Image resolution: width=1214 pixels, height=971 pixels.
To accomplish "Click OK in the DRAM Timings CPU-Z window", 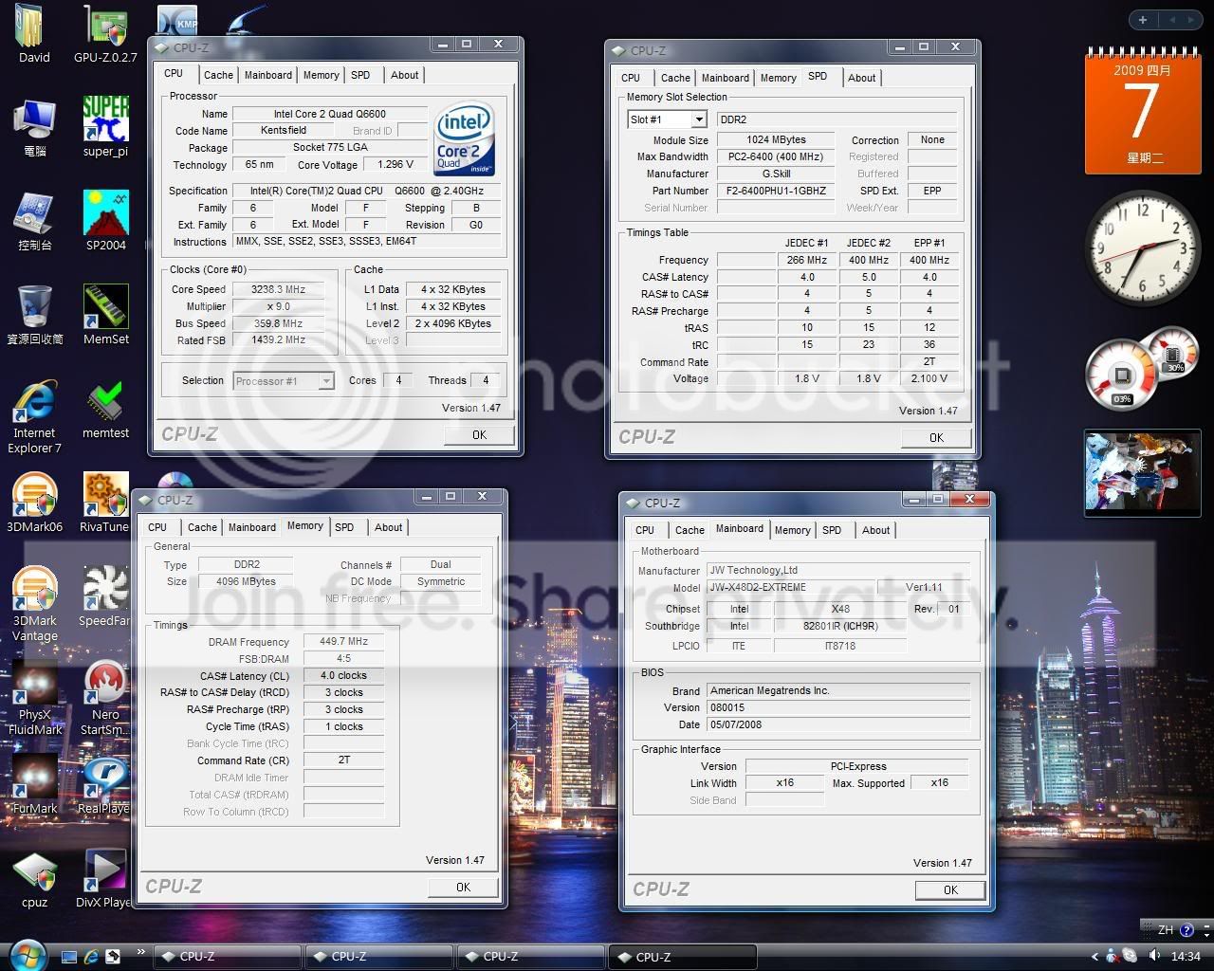I will pos(463,887).
